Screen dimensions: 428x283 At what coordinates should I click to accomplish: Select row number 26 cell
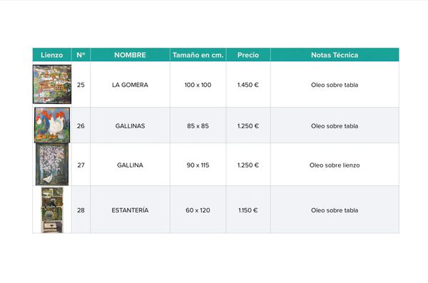point(81,125)
